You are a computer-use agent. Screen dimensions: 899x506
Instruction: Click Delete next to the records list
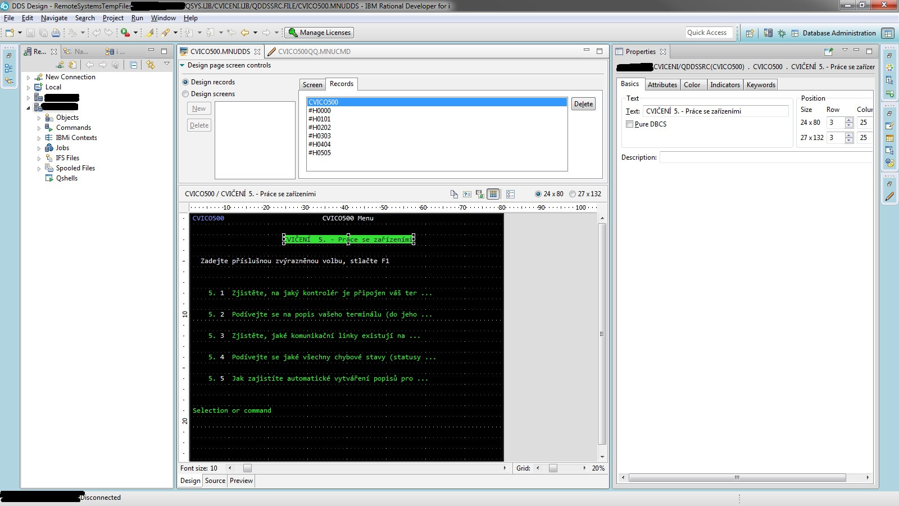pyautogui.click(x=583, y=104)
